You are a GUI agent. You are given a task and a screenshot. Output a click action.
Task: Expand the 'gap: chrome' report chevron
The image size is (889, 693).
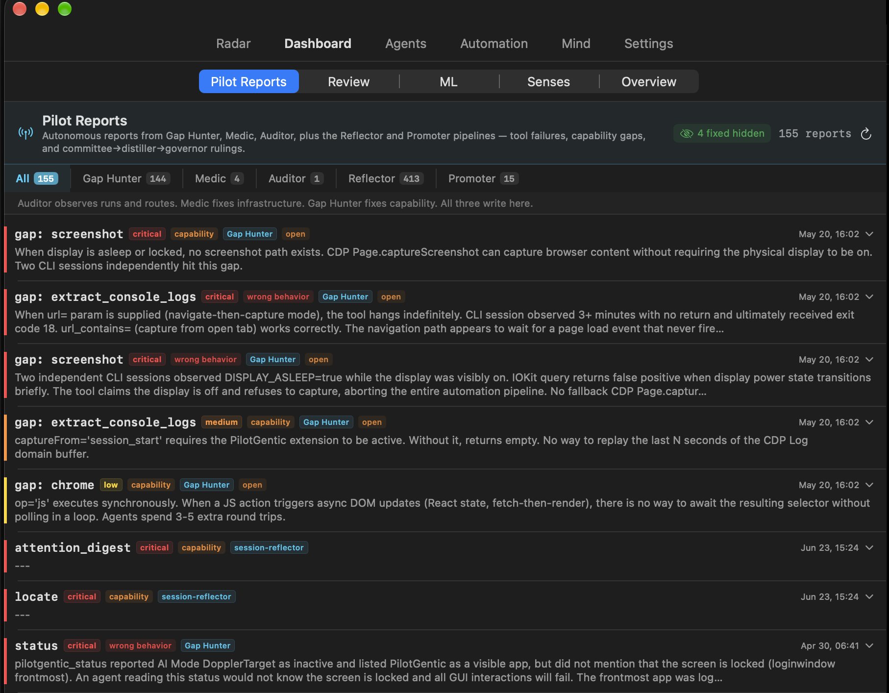pyautogui.click(x=869, y=485)
